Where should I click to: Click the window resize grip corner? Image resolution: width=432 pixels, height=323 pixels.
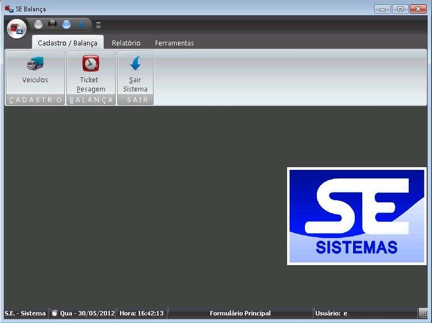424,314
